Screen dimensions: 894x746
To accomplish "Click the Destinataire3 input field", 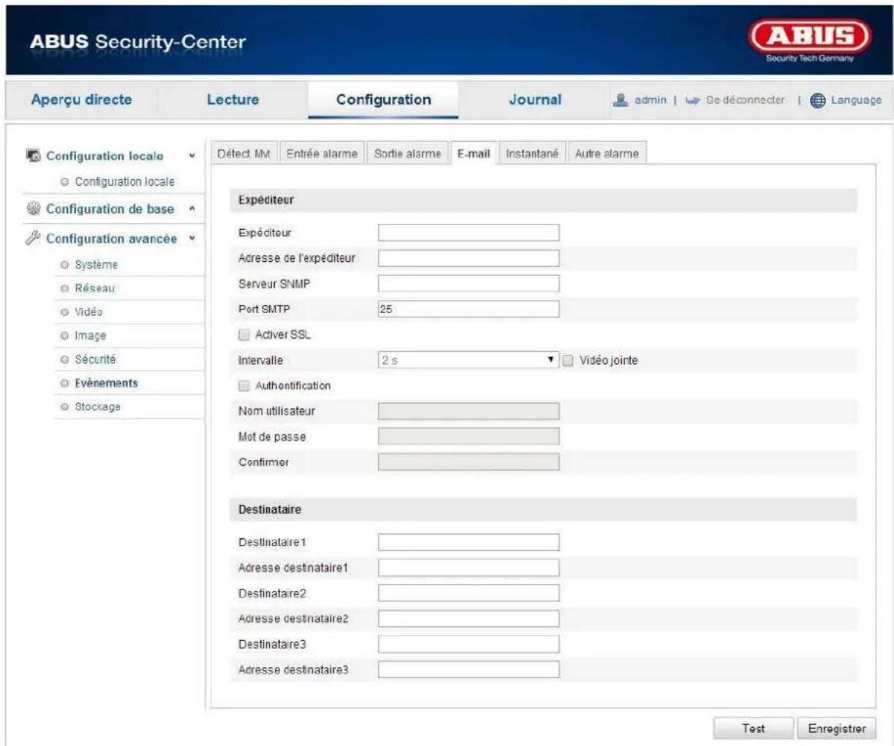I will point(469,644).
